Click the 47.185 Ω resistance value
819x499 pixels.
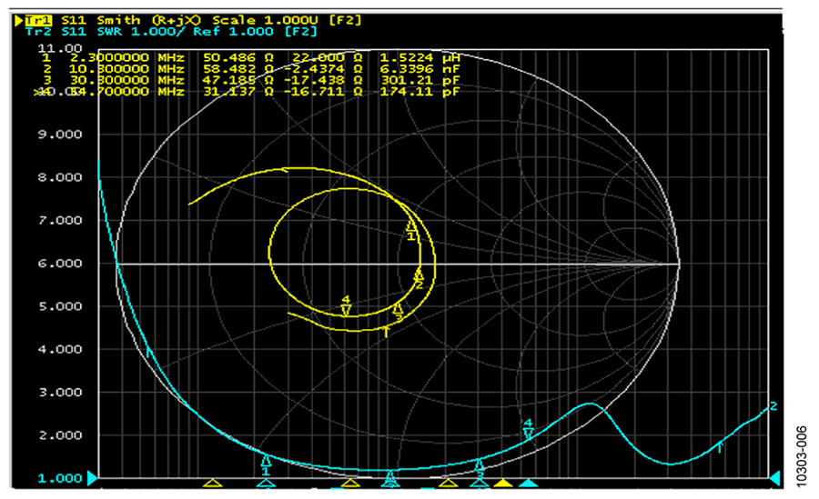[x=238, y=80]
